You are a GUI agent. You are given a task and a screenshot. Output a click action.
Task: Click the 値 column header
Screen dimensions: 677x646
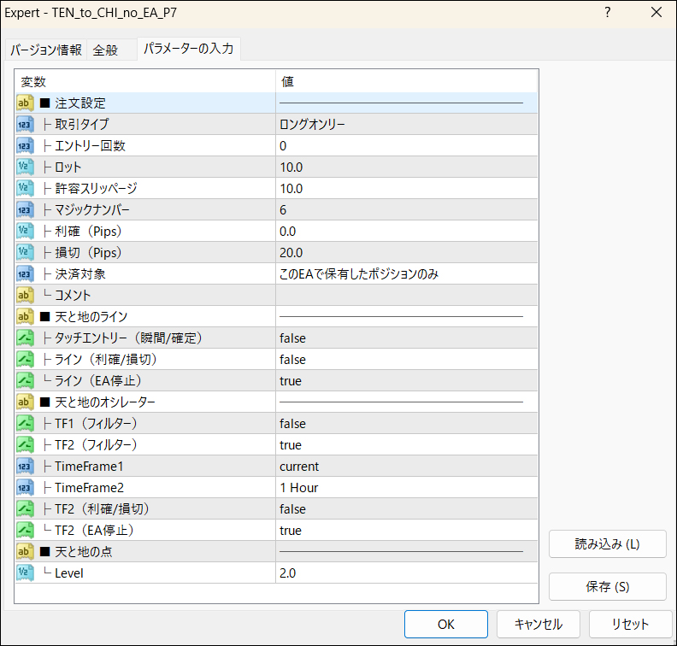[406, 81]
